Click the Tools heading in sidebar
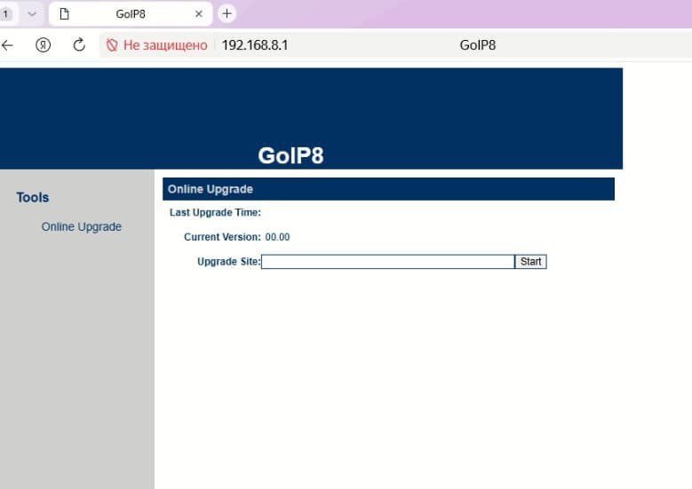 pyautogui.click(x=33, y=198)
